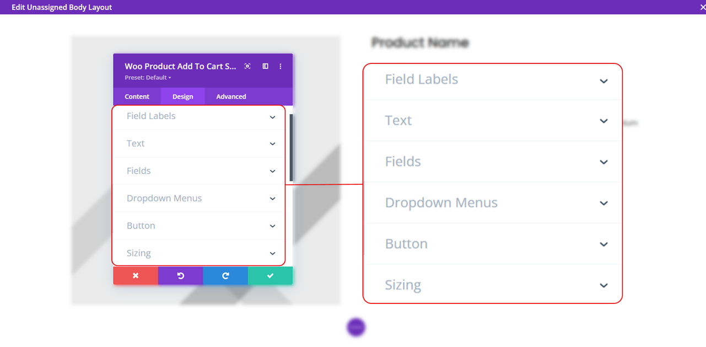
Task: Open the Preset: Default dropdown
Action: (x=148, y=78)
